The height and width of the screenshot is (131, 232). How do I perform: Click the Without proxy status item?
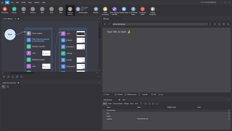(x=131, y=94)
